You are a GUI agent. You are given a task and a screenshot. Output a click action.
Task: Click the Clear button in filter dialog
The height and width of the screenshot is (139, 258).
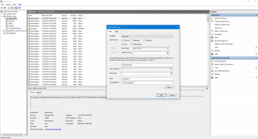coord(169,87)
